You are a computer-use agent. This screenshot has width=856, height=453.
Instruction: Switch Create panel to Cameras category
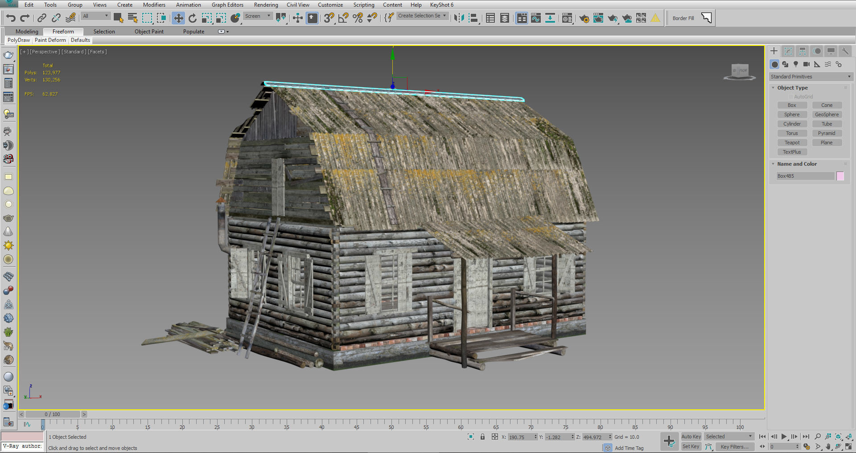806,64
